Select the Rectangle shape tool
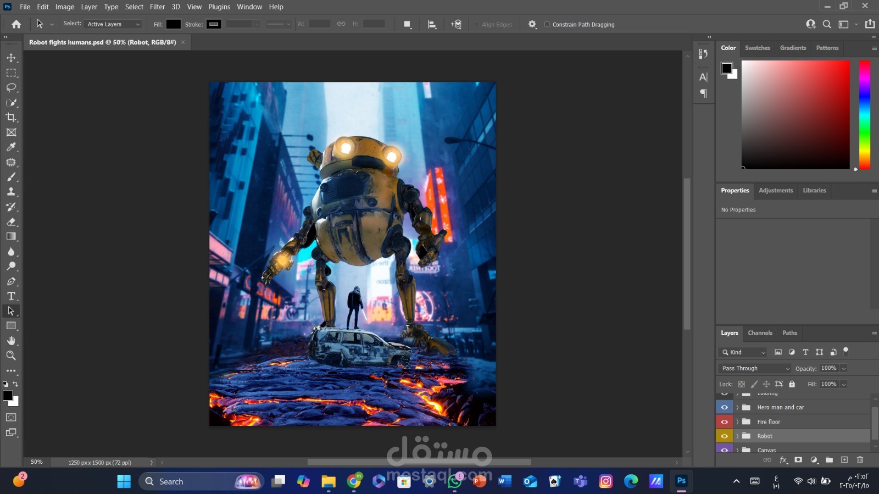 pos(11,326)
